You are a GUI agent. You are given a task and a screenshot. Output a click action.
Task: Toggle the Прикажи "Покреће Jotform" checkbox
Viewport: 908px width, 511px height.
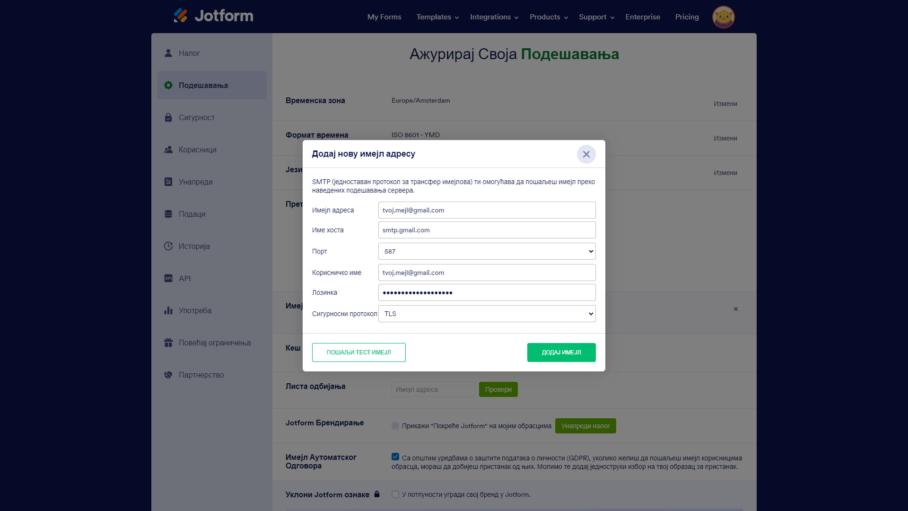click(x=395, y=426)
